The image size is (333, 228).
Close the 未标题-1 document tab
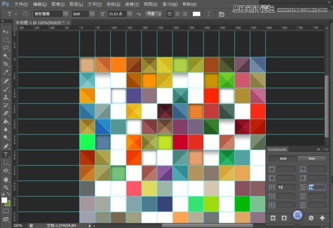(x=68, y=22)
